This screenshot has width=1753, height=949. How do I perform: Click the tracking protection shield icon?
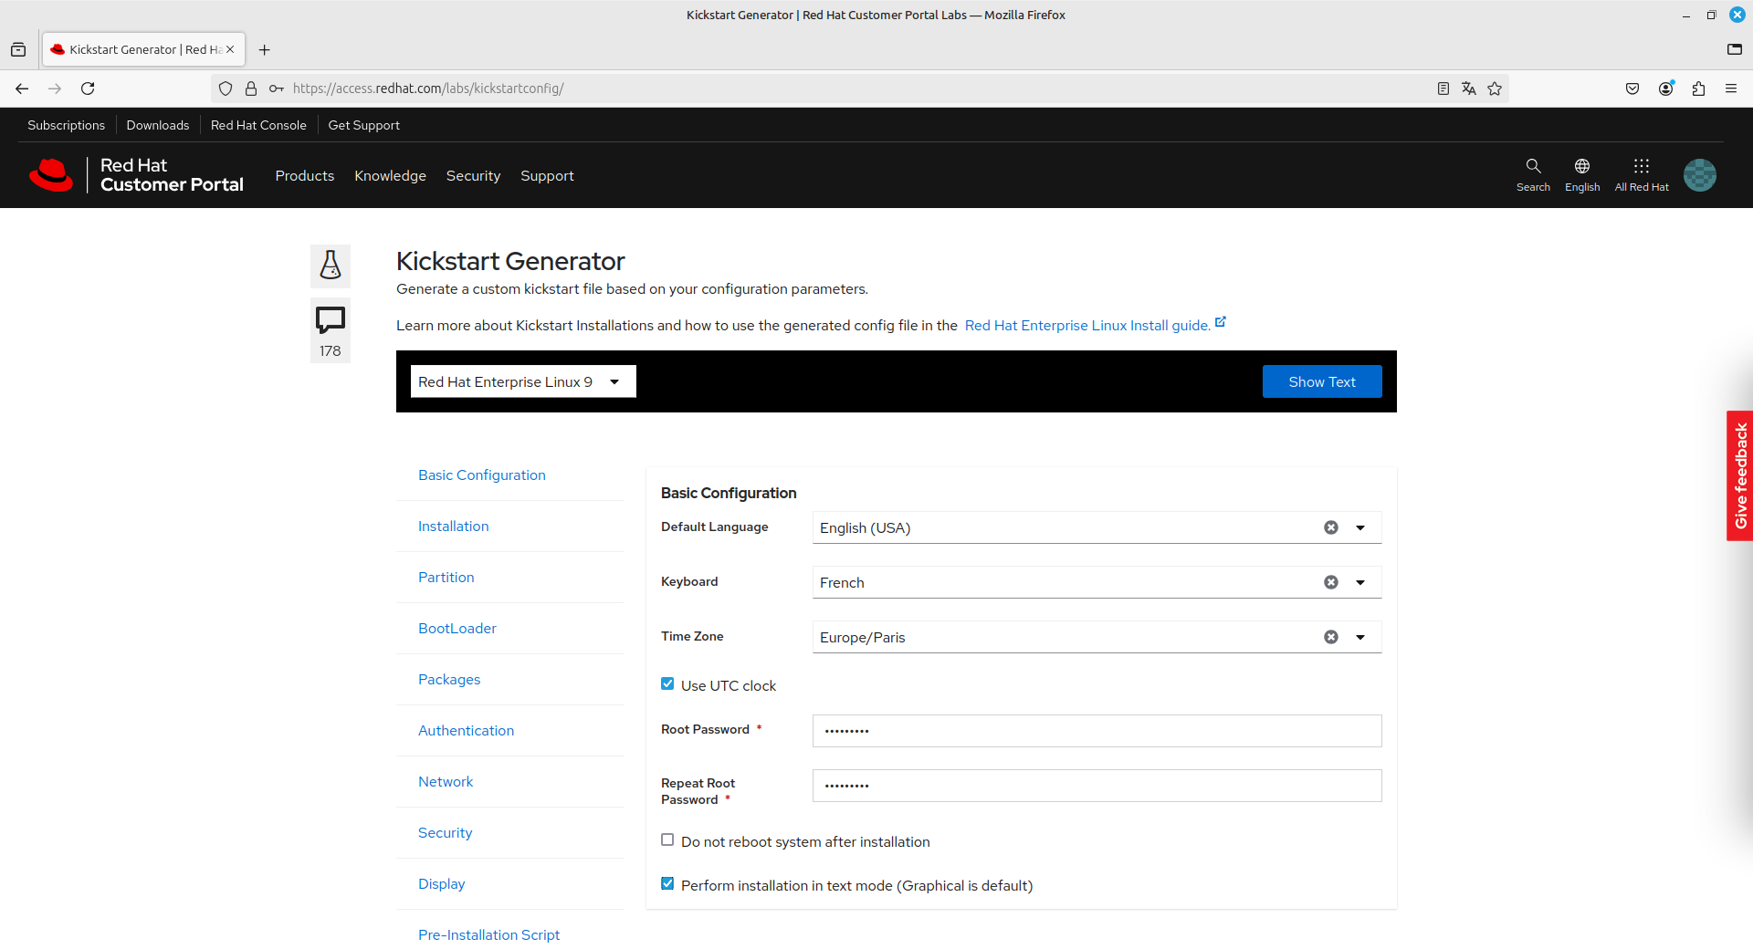click(x=226, y=89)
